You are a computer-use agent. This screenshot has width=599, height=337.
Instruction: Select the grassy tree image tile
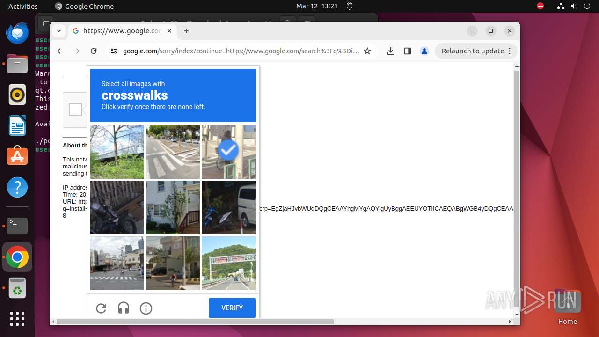coord(117,152)
